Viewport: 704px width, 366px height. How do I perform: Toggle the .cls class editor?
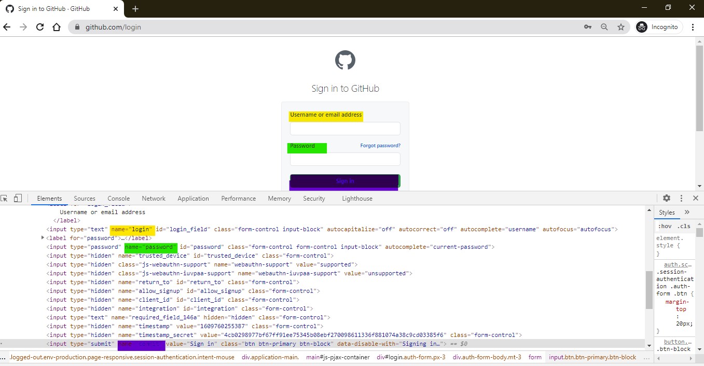coord(684,226)
